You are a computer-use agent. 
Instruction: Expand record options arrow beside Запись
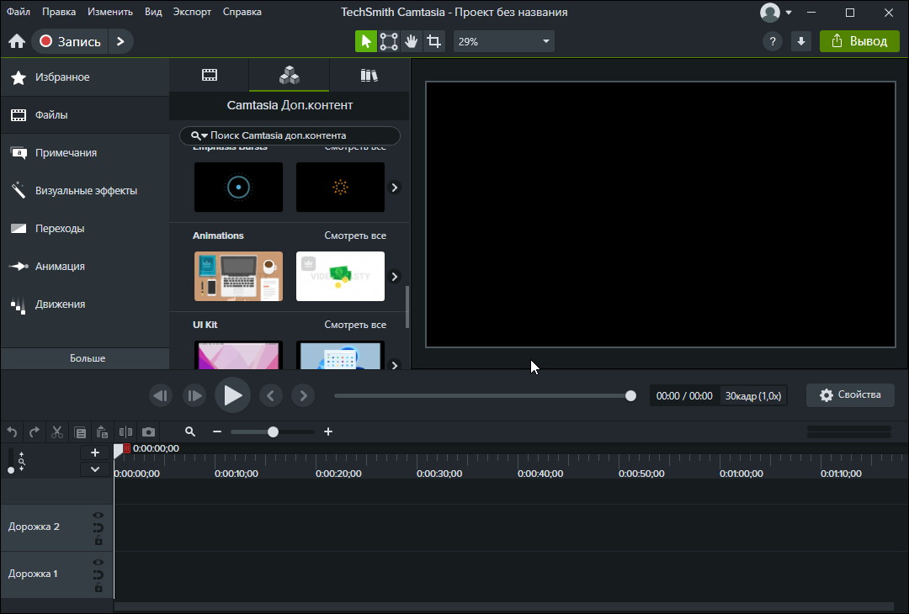[x=120, y=41]
